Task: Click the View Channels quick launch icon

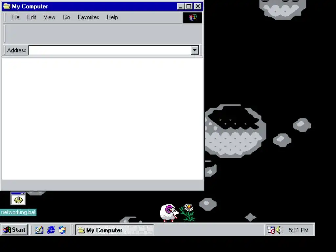Action: pyautogui.click(x=62, y=230)
